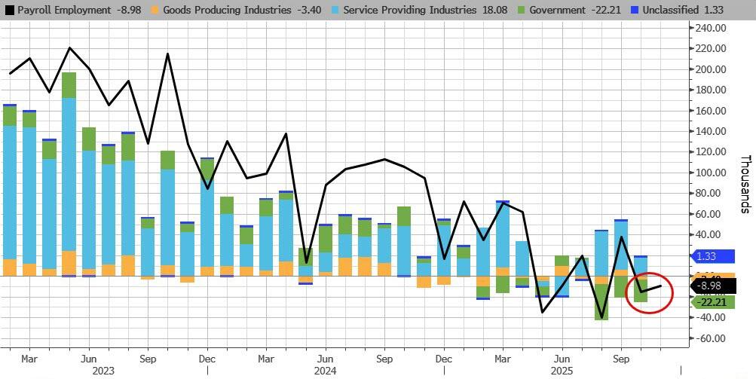Click the black -8.98 value tag
Image resolution: width=756 pixels, height=379 pixels.
[712, 286]
